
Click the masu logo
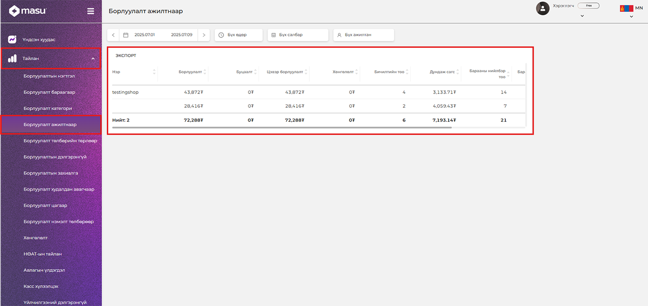coord(28,11)
